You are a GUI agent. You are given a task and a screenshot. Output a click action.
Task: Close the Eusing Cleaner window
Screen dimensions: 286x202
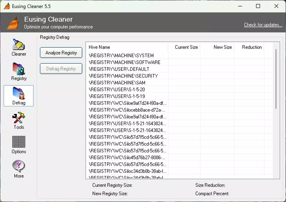[x=276, y=6]
